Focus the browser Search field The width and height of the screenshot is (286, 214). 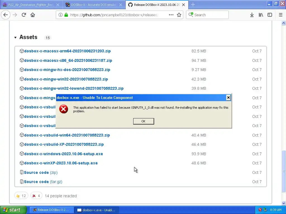click(x=207, y=15)
